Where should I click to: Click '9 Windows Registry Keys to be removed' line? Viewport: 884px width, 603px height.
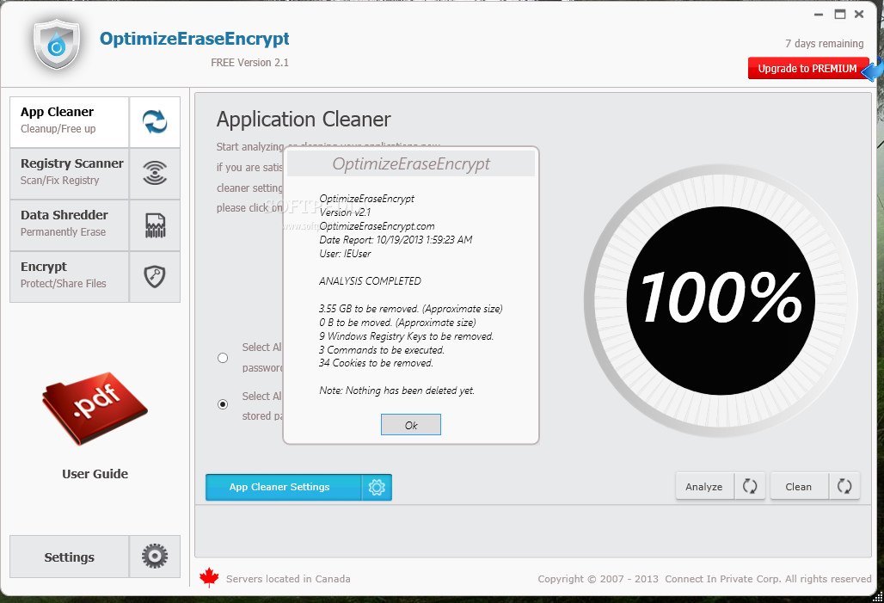coord(406,336)
